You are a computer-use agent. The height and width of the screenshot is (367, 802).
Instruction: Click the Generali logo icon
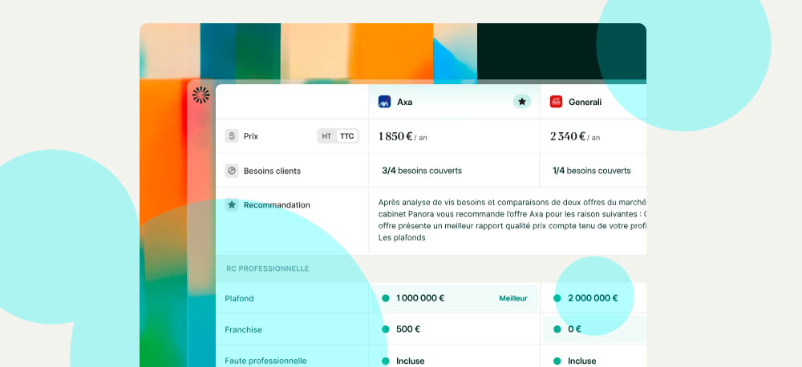556,102
